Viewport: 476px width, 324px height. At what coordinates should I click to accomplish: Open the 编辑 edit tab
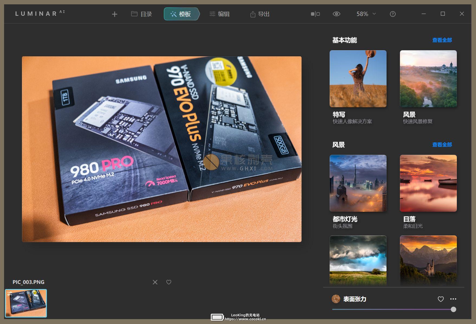(219, 14)
